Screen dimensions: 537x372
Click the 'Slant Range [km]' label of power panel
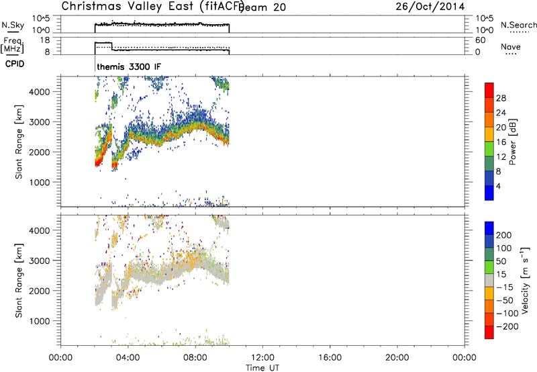19,142
